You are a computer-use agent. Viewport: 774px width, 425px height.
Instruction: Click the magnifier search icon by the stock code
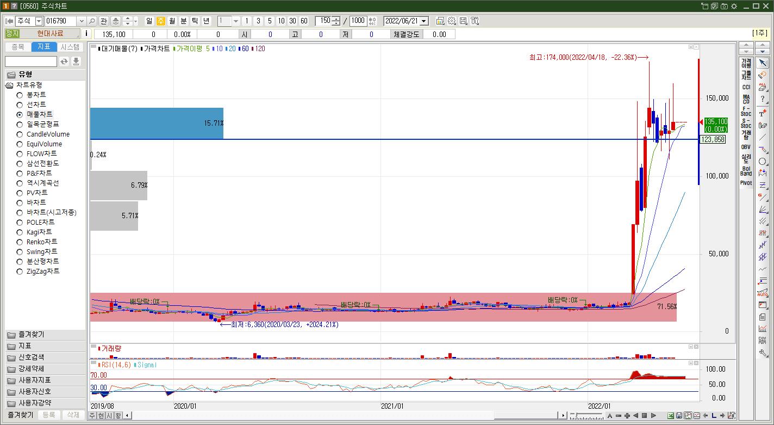pos(92,21)
